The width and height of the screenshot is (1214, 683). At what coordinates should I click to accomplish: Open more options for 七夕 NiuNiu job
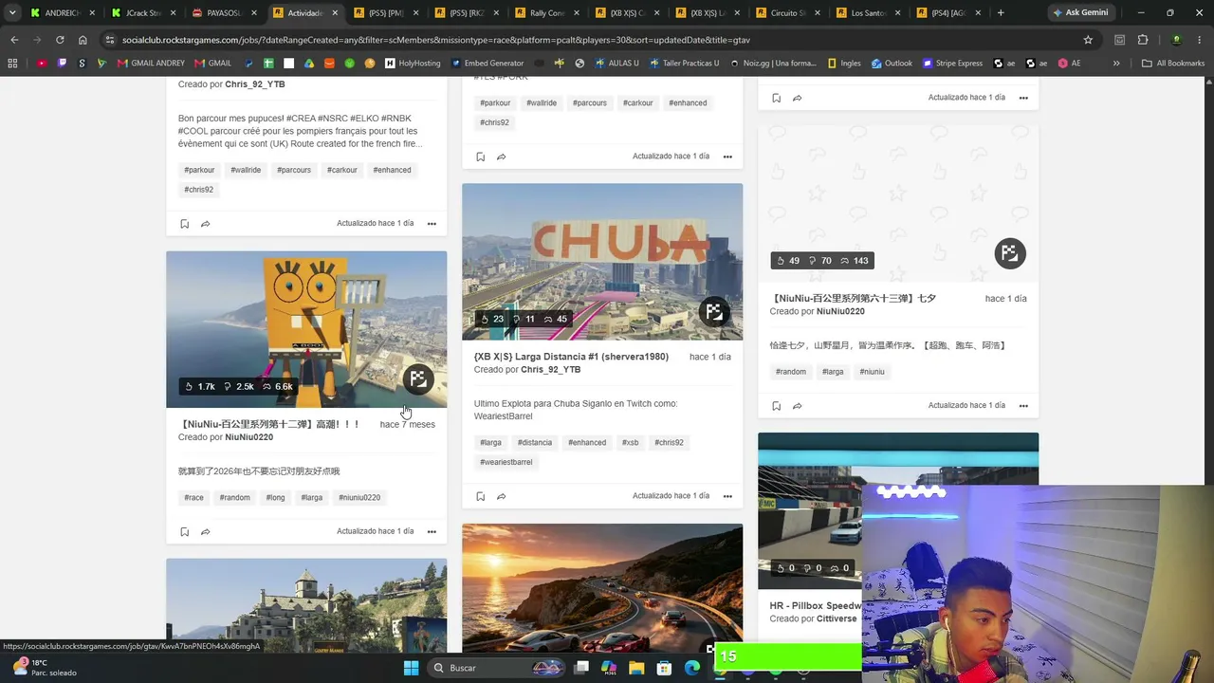(1023, 406)
